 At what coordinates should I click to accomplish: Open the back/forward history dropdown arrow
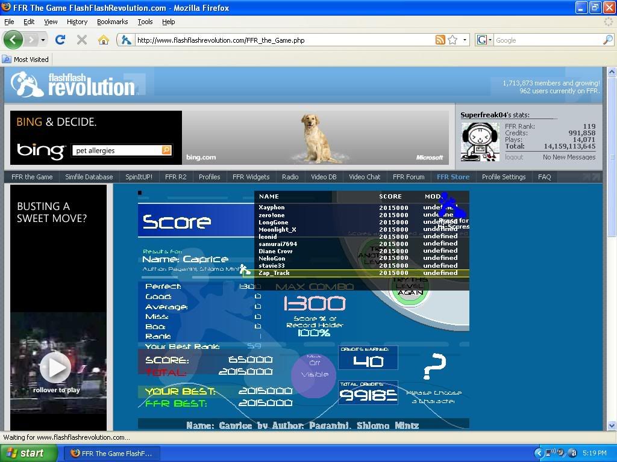coord(43,40)
